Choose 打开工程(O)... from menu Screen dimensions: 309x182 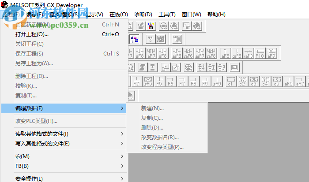(x=64, y=34)
